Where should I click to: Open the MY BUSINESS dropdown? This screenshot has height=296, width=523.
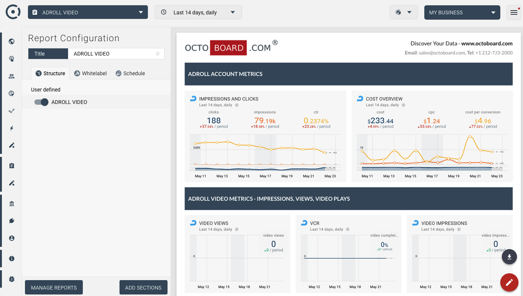[x=462, y=12]
